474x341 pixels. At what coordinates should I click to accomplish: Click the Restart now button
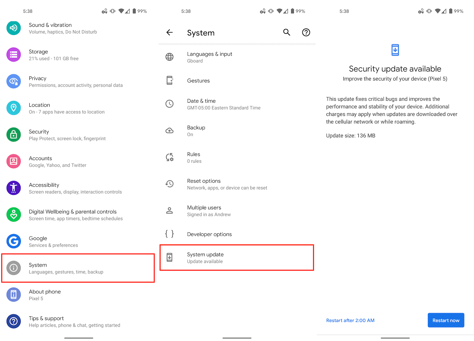coord(446,320)
